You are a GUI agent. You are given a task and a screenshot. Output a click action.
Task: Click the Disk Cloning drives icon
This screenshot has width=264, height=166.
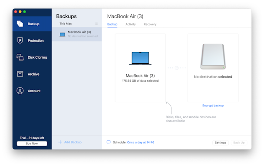20,57
